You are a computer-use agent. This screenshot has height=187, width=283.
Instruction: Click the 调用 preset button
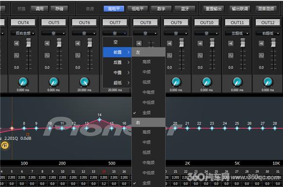(x=40, y=9)
